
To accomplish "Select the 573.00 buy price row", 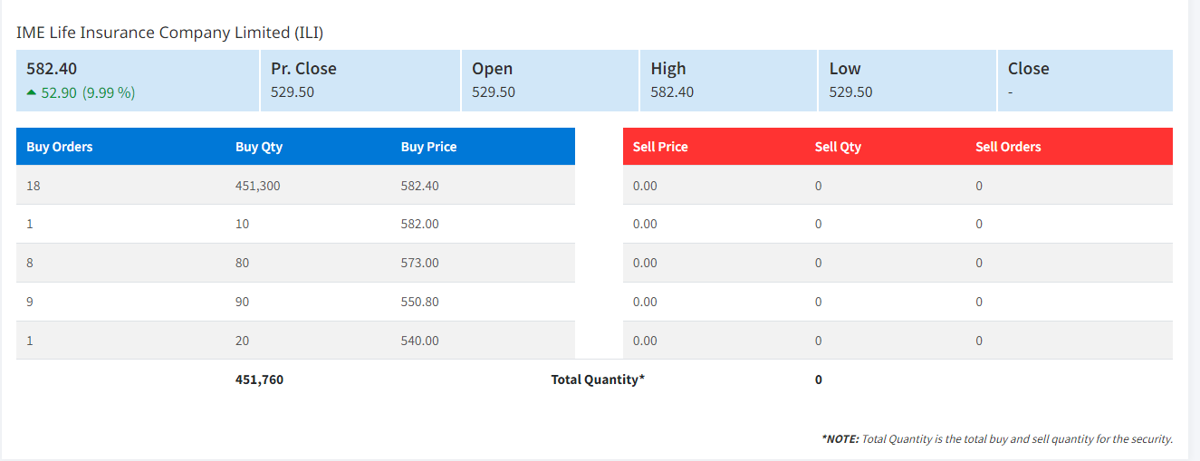I will (x=419, y=263).
